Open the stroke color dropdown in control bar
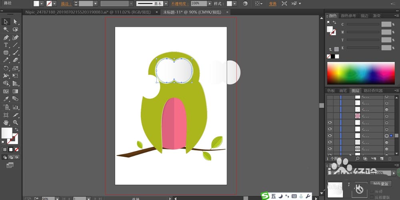The width and height of the screenshot is (400, 200). click(x=54, y=4)
